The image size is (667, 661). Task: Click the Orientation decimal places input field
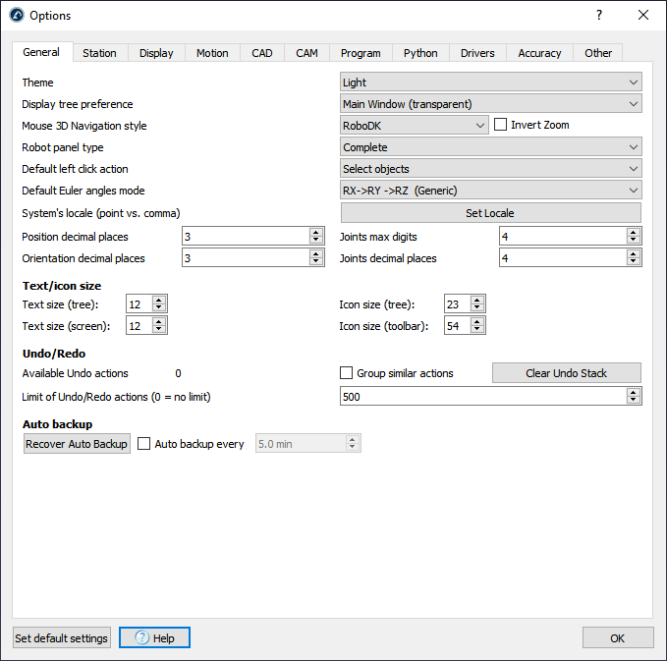pyautogui.click(x=246, y=258)
